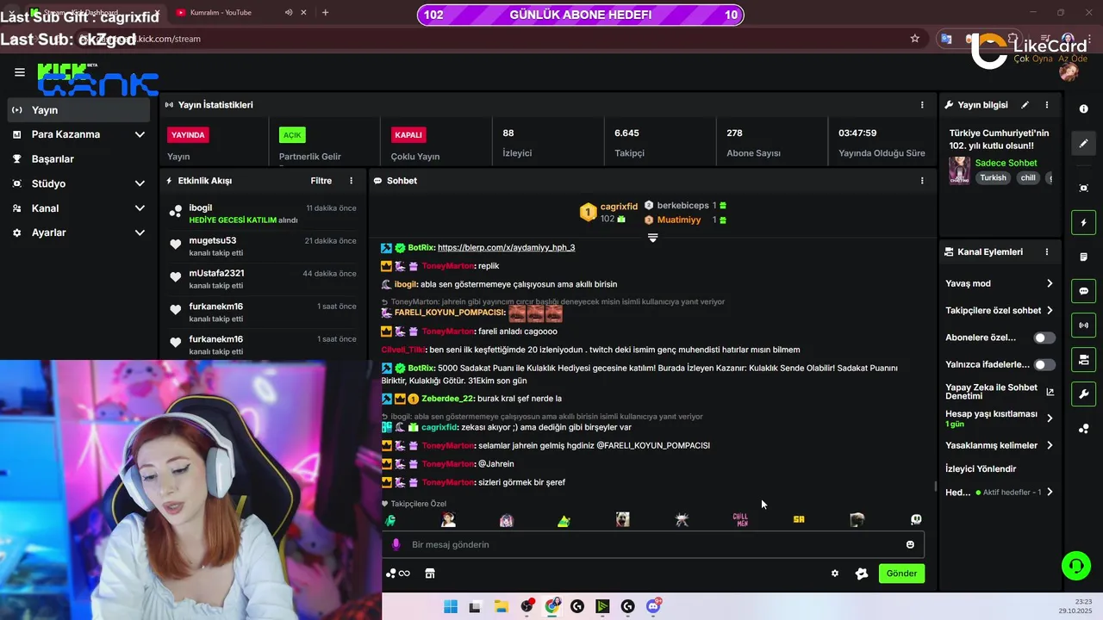The image size is (1103, 620).
Task: Insert the green Among Us emote
Action: [x=389, y=520]
